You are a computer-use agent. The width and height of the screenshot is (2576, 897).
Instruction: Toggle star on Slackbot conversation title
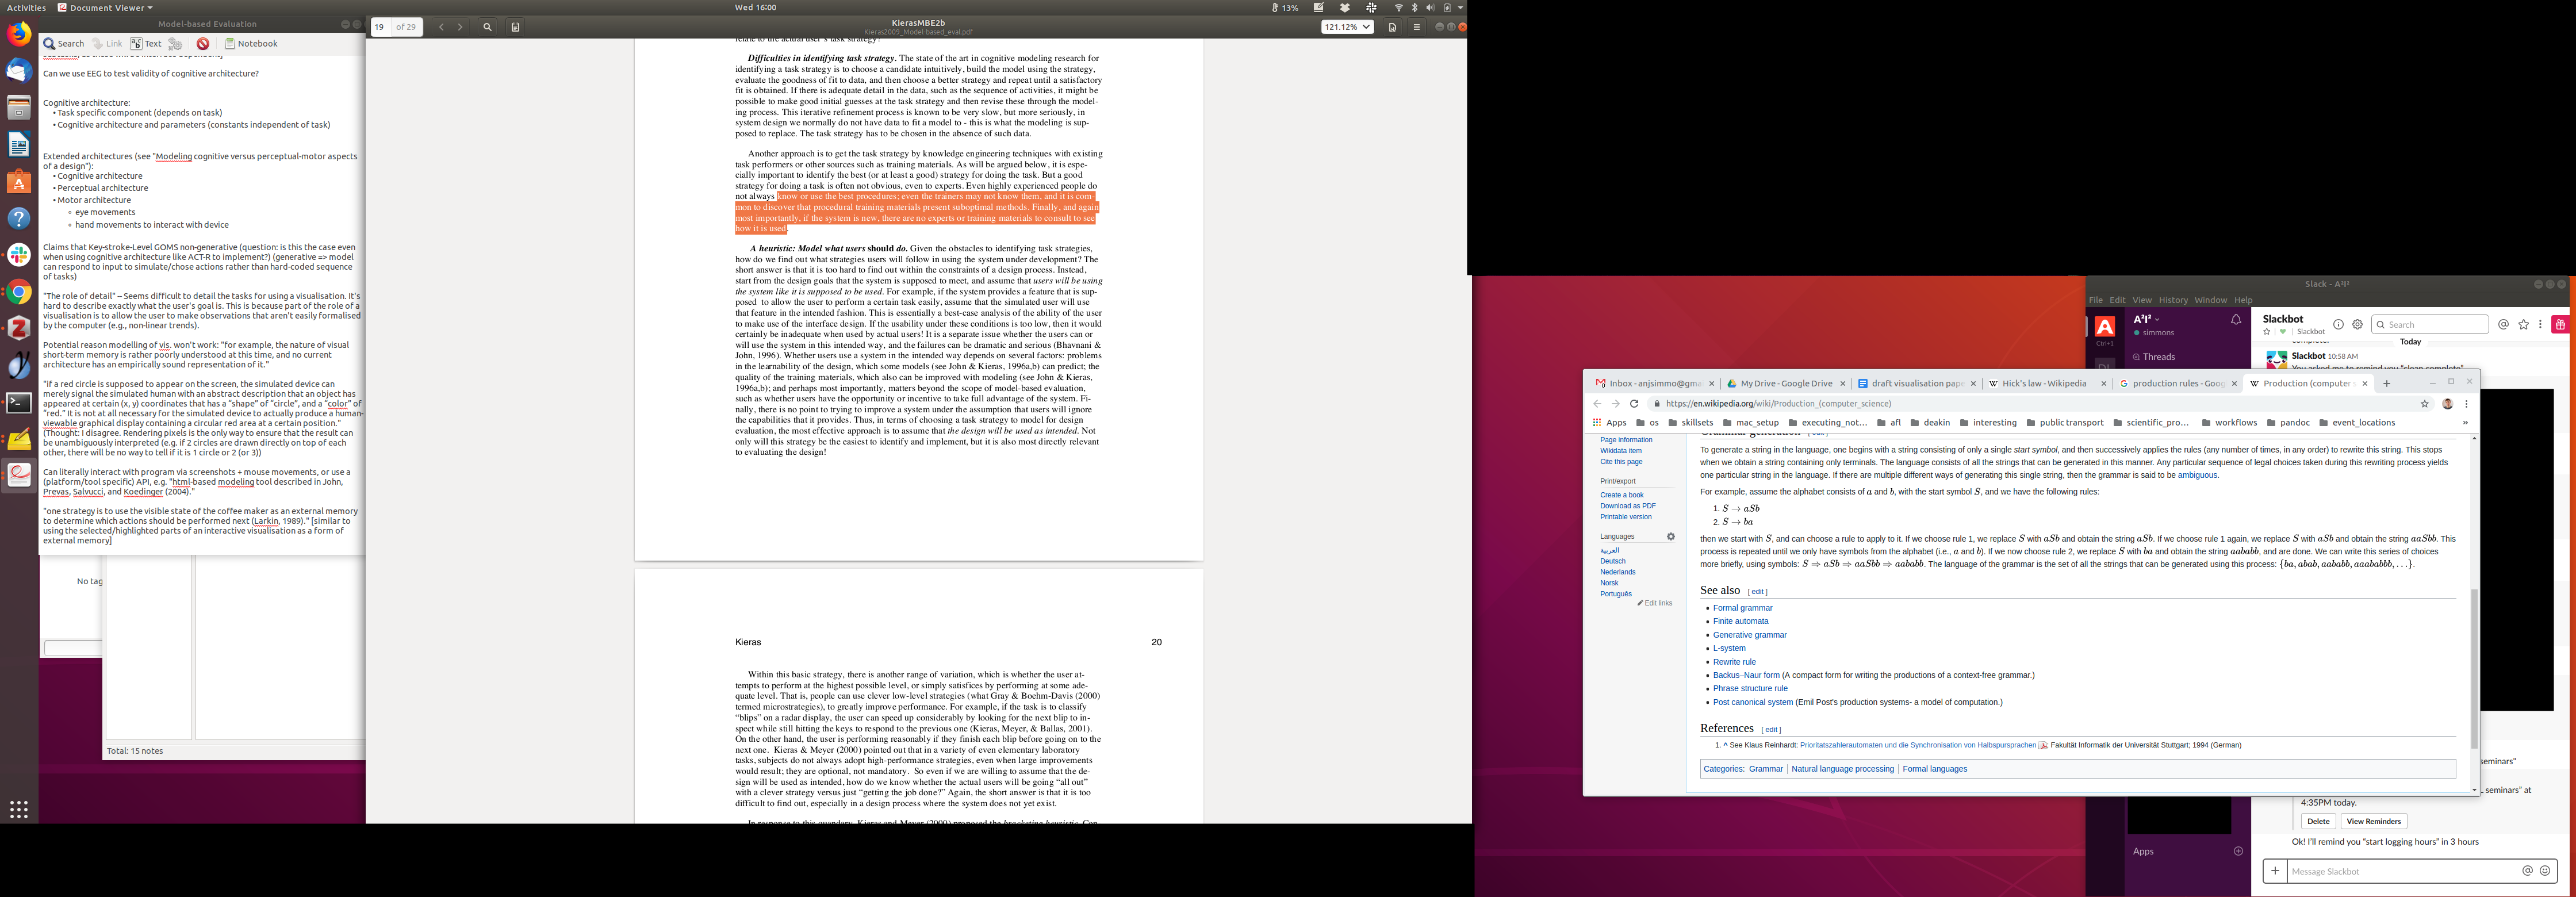pyautogui.click(x=2266, y=332)
